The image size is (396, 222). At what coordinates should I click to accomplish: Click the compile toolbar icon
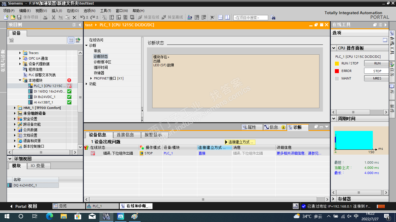(105, 17)
